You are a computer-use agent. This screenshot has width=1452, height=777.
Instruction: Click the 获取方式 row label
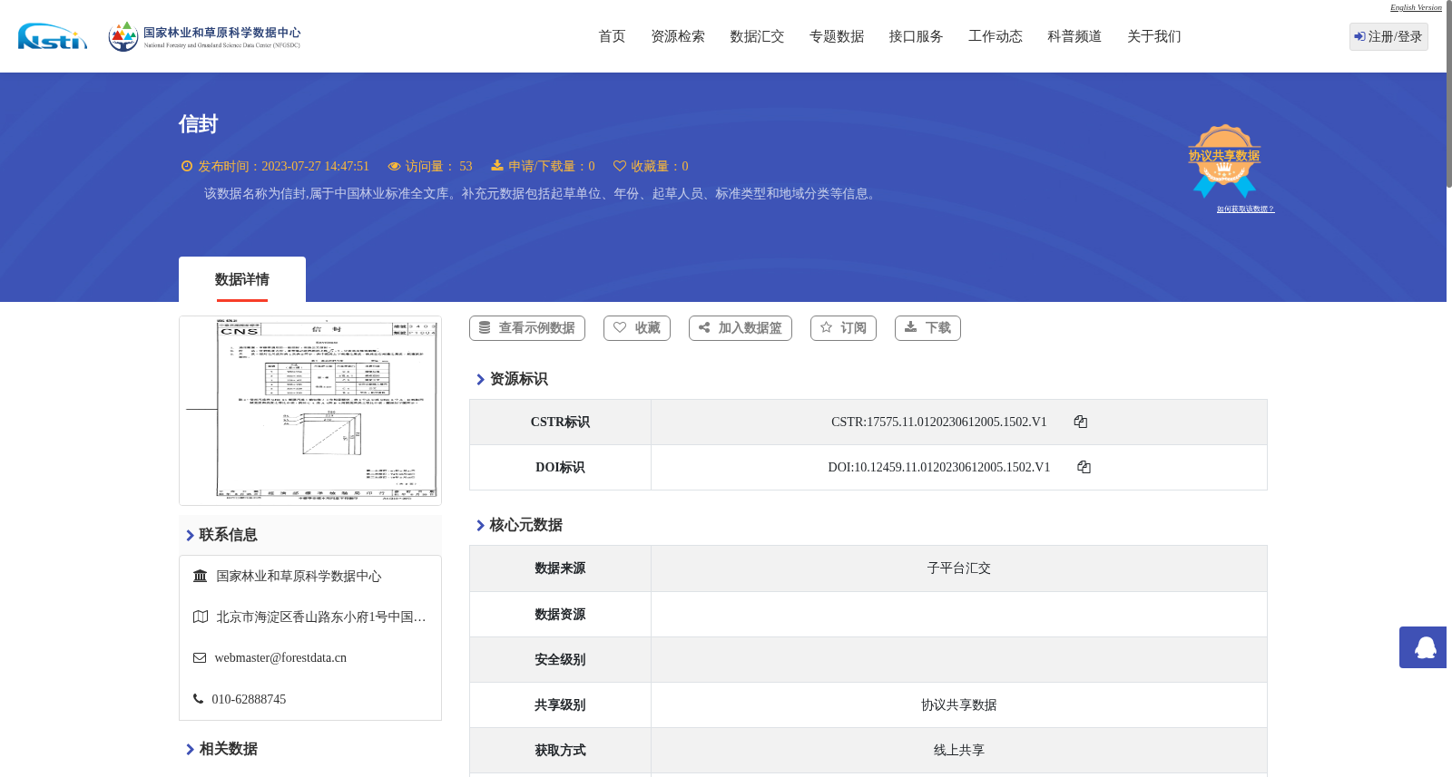560,750
